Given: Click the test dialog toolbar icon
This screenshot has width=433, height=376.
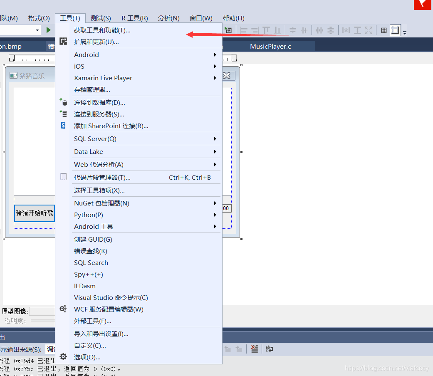Looking at the screenshot, I should pyautogui.click(x=228, y=30).
